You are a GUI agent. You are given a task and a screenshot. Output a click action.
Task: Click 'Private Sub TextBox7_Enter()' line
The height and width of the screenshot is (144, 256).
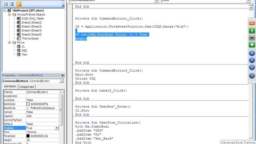click(x=103, y=107)
